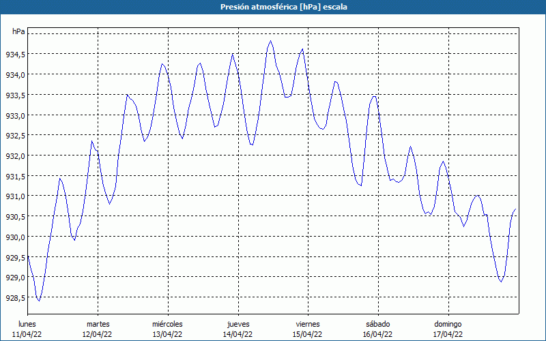This screenshot has height=341, width=546.
Task: Select the 931,0 y-axis value
Action: pyautogui.click(x=15, y=196)
